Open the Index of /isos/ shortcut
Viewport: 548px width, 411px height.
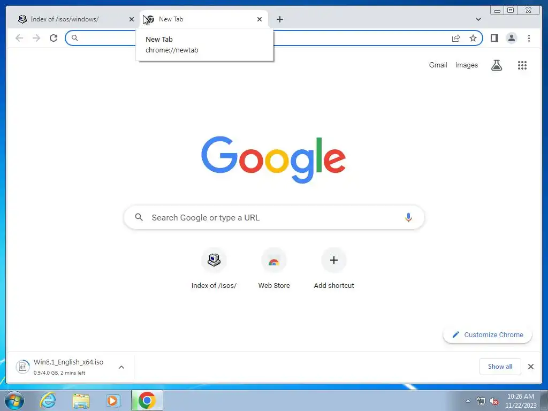coord(214,269)
